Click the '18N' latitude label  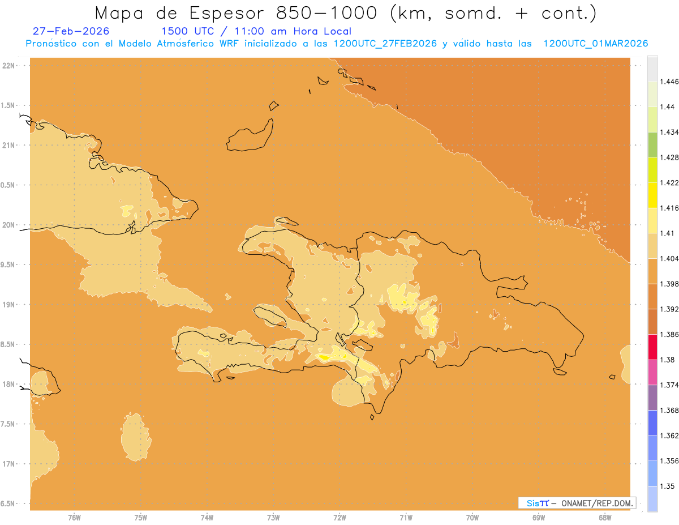(x=7, y=384)
